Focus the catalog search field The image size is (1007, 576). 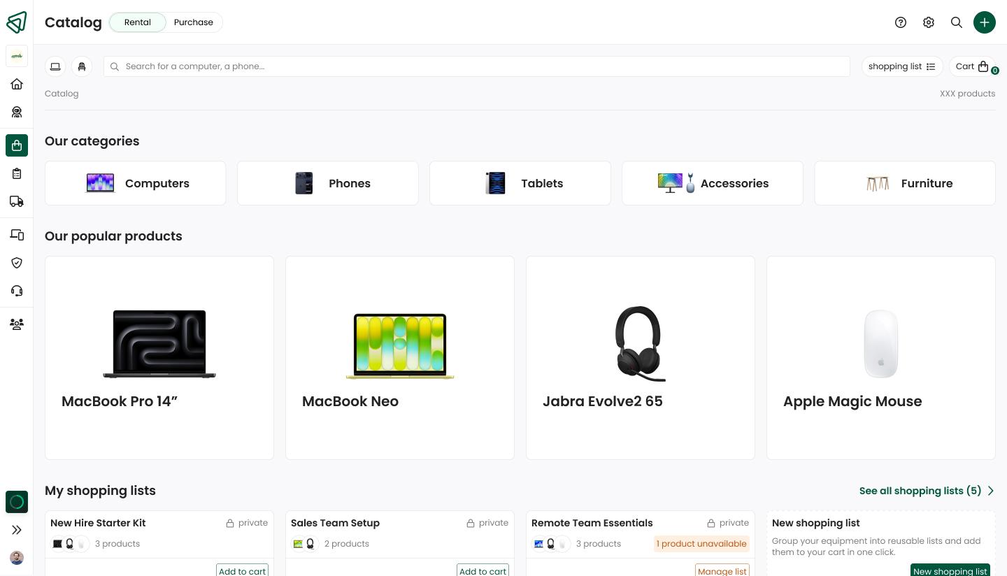click(477, 66)
